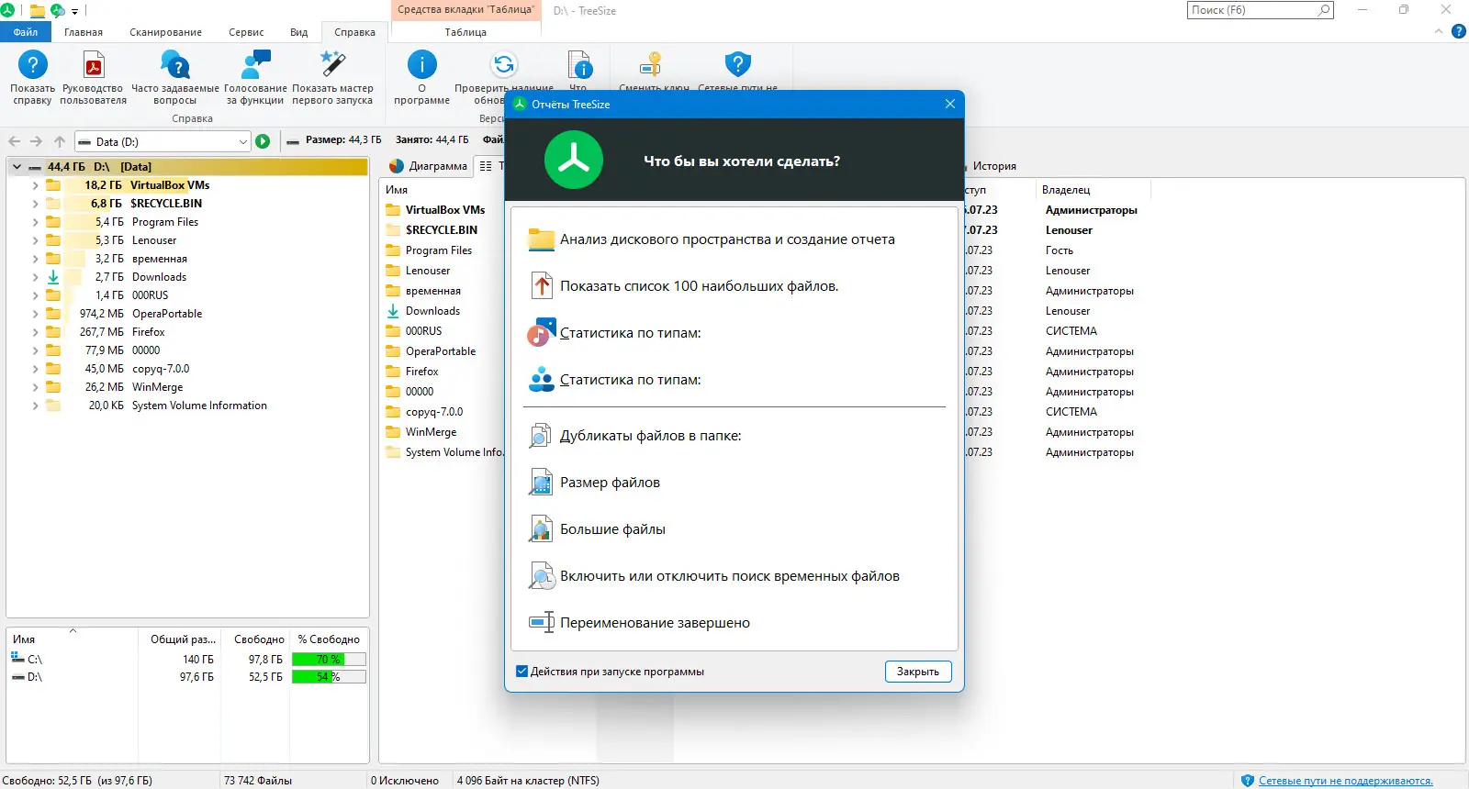Click the 54 % free bar for D:
The image size is (1469, 789).
coord(329,677)
